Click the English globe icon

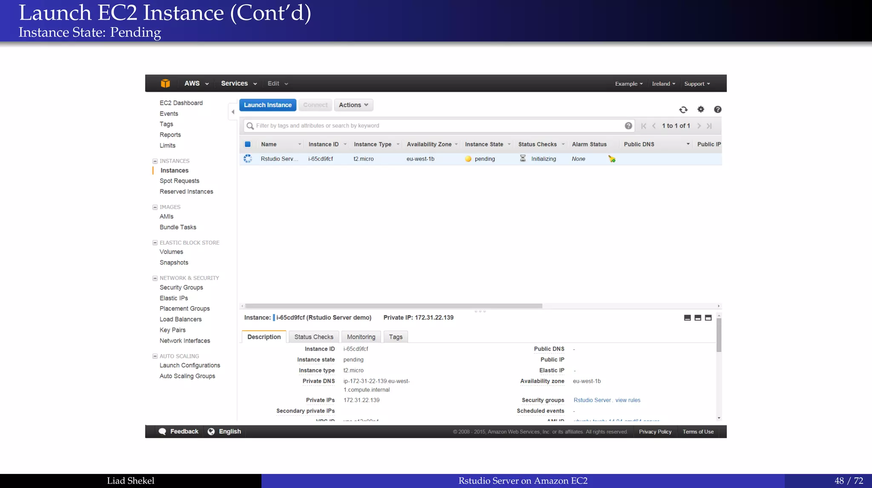(x=211, y=431)
